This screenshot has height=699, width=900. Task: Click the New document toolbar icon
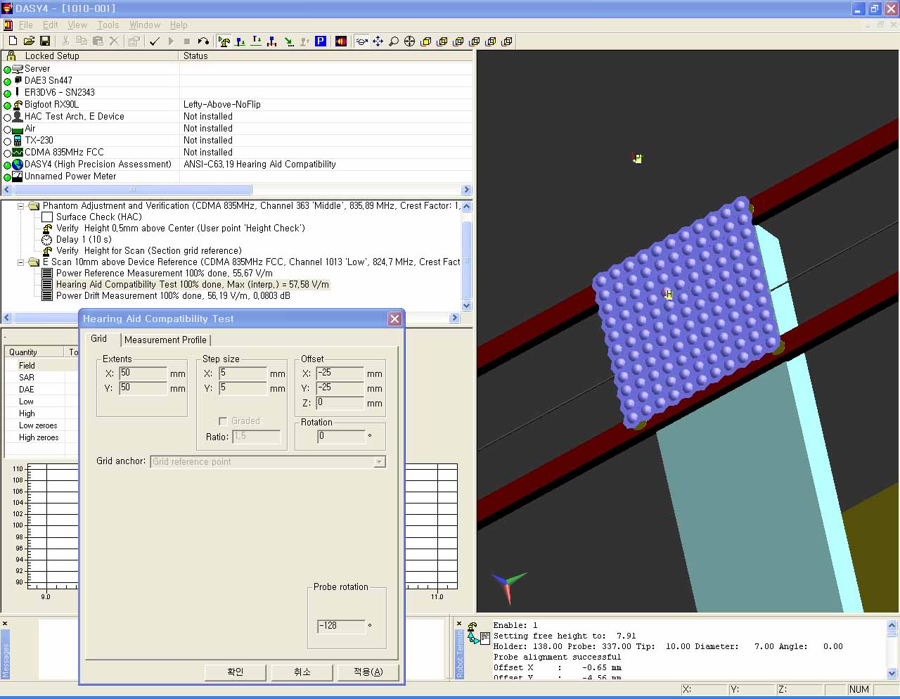13,41
